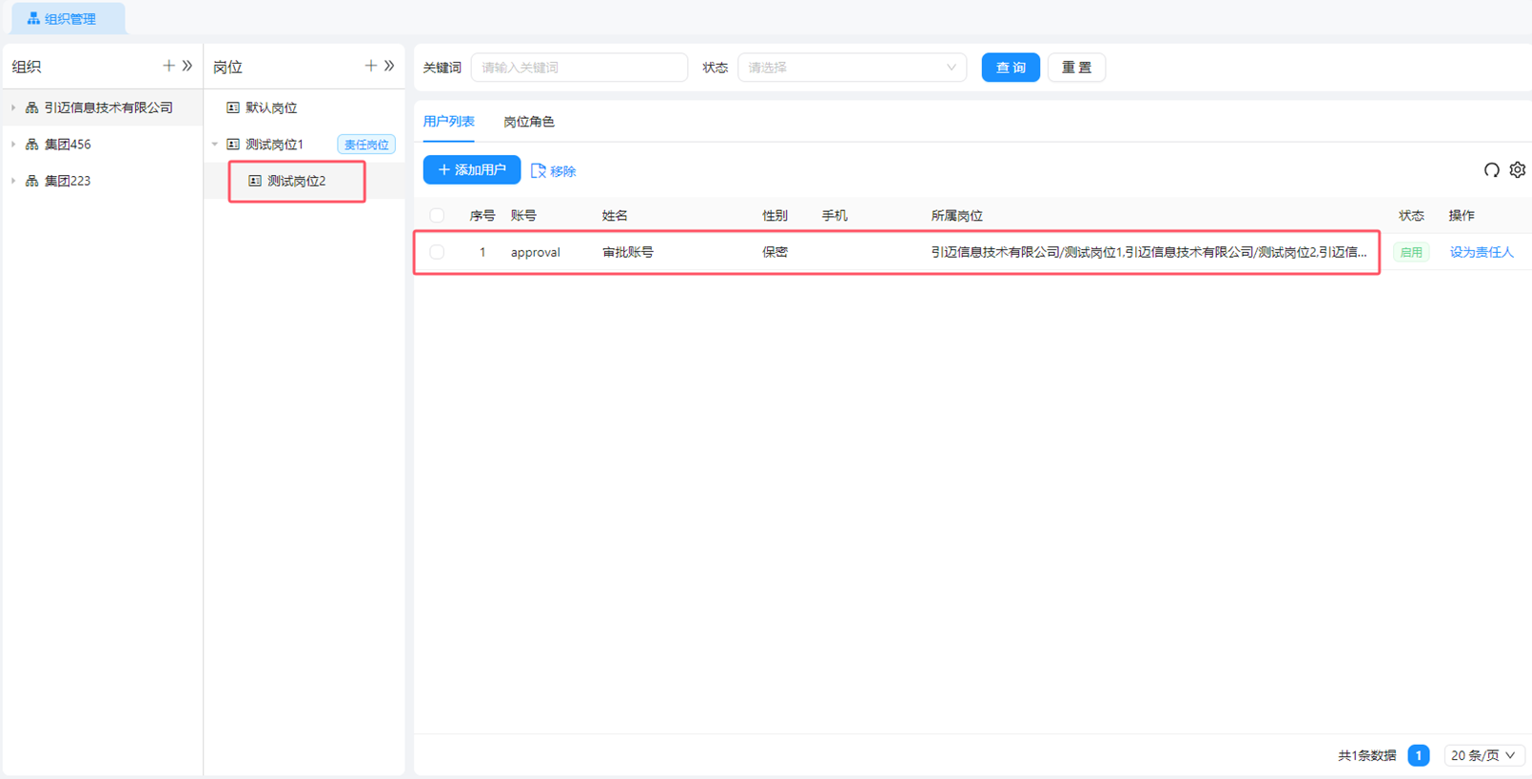Switch to the 岗位角色 tab
The image size is (1532, 779).
529,122
